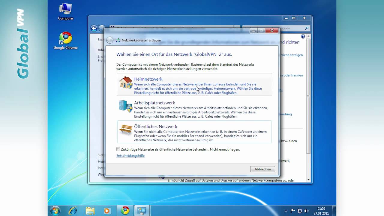Switch to Chrome on the taskbar
This screenshot has height=216, width=384.
[x=125, y=211]
